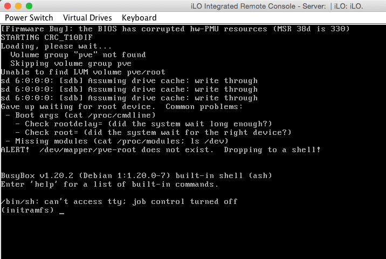Open the Virtual Drives menu
Screen dimensions: 386x259
point(87,18)
